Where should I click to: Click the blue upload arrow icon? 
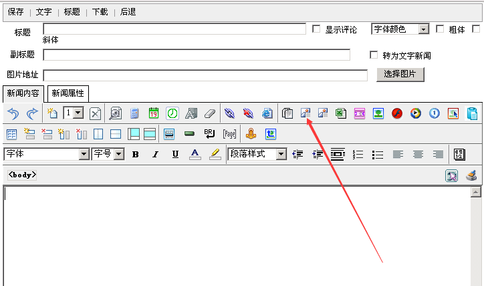tap(270, 134)
